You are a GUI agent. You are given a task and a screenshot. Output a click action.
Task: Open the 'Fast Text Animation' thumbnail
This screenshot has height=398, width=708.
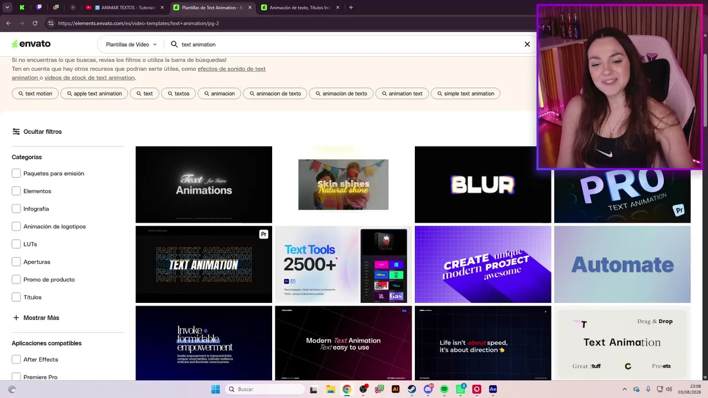coord(204,264)
